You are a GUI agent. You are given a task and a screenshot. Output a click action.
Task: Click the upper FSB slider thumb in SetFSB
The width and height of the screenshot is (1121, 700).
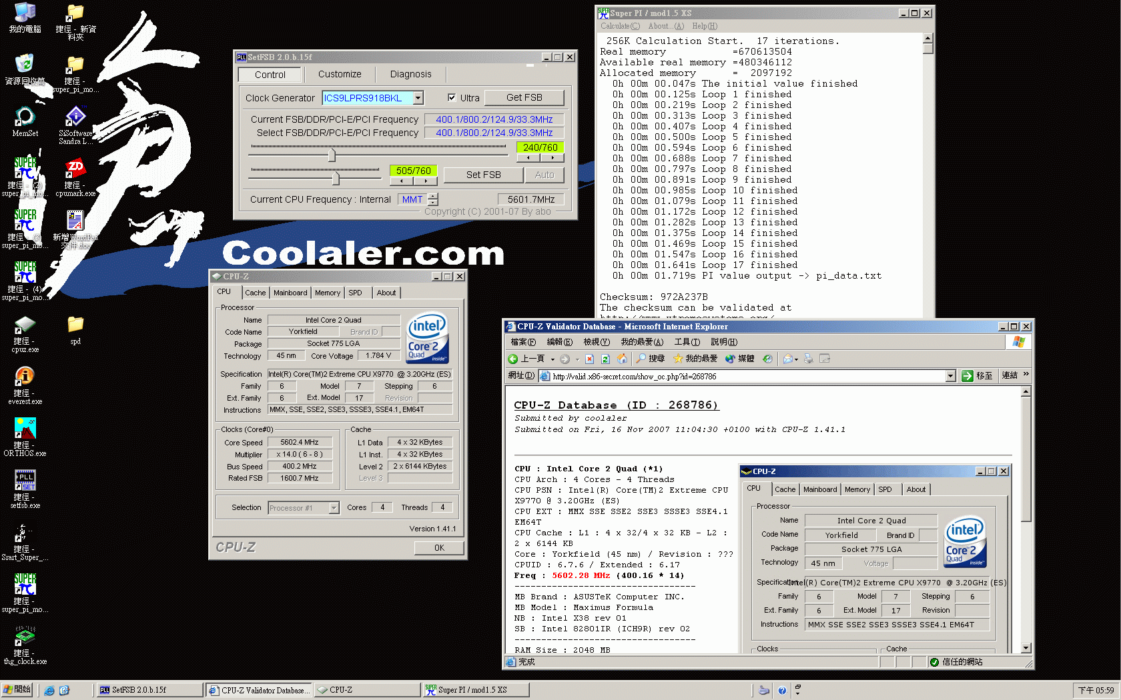tap(332, 155)
